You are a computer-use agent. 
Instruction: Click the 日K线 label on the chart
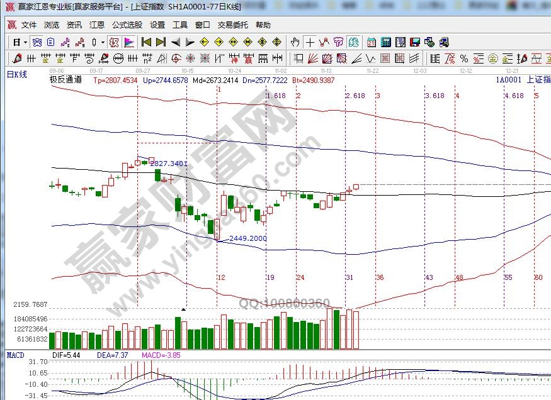tap(16, 75)
